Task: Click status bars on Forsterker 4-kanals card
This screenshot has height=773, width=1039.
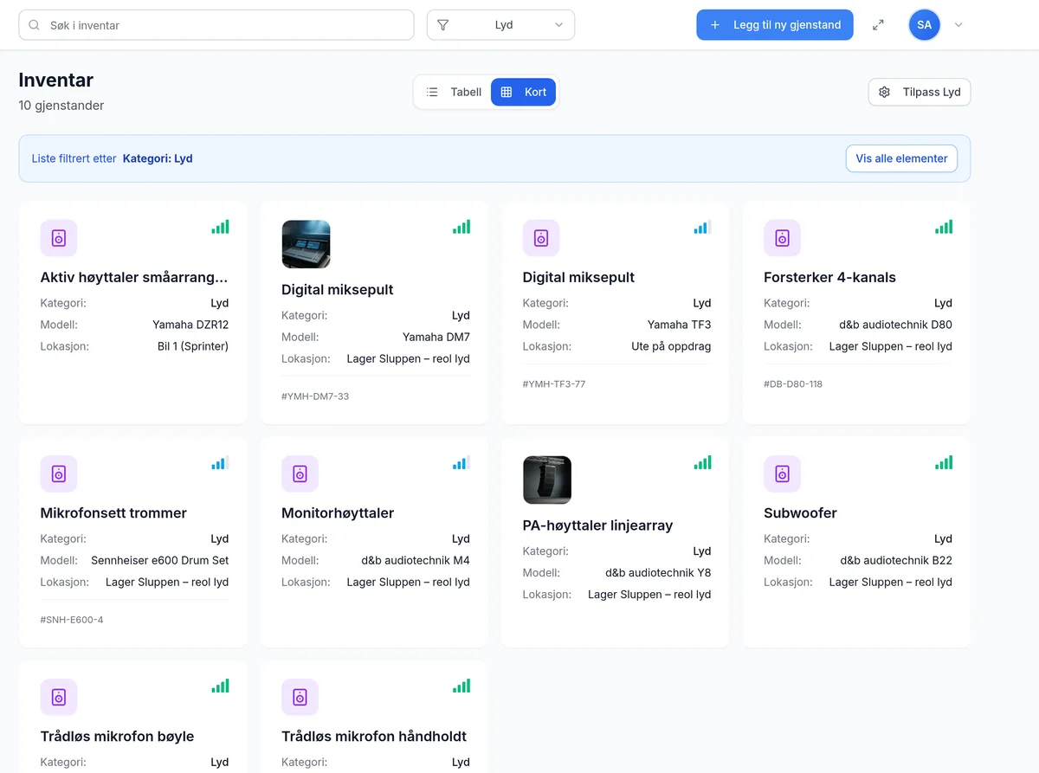Action: [944, 227]
